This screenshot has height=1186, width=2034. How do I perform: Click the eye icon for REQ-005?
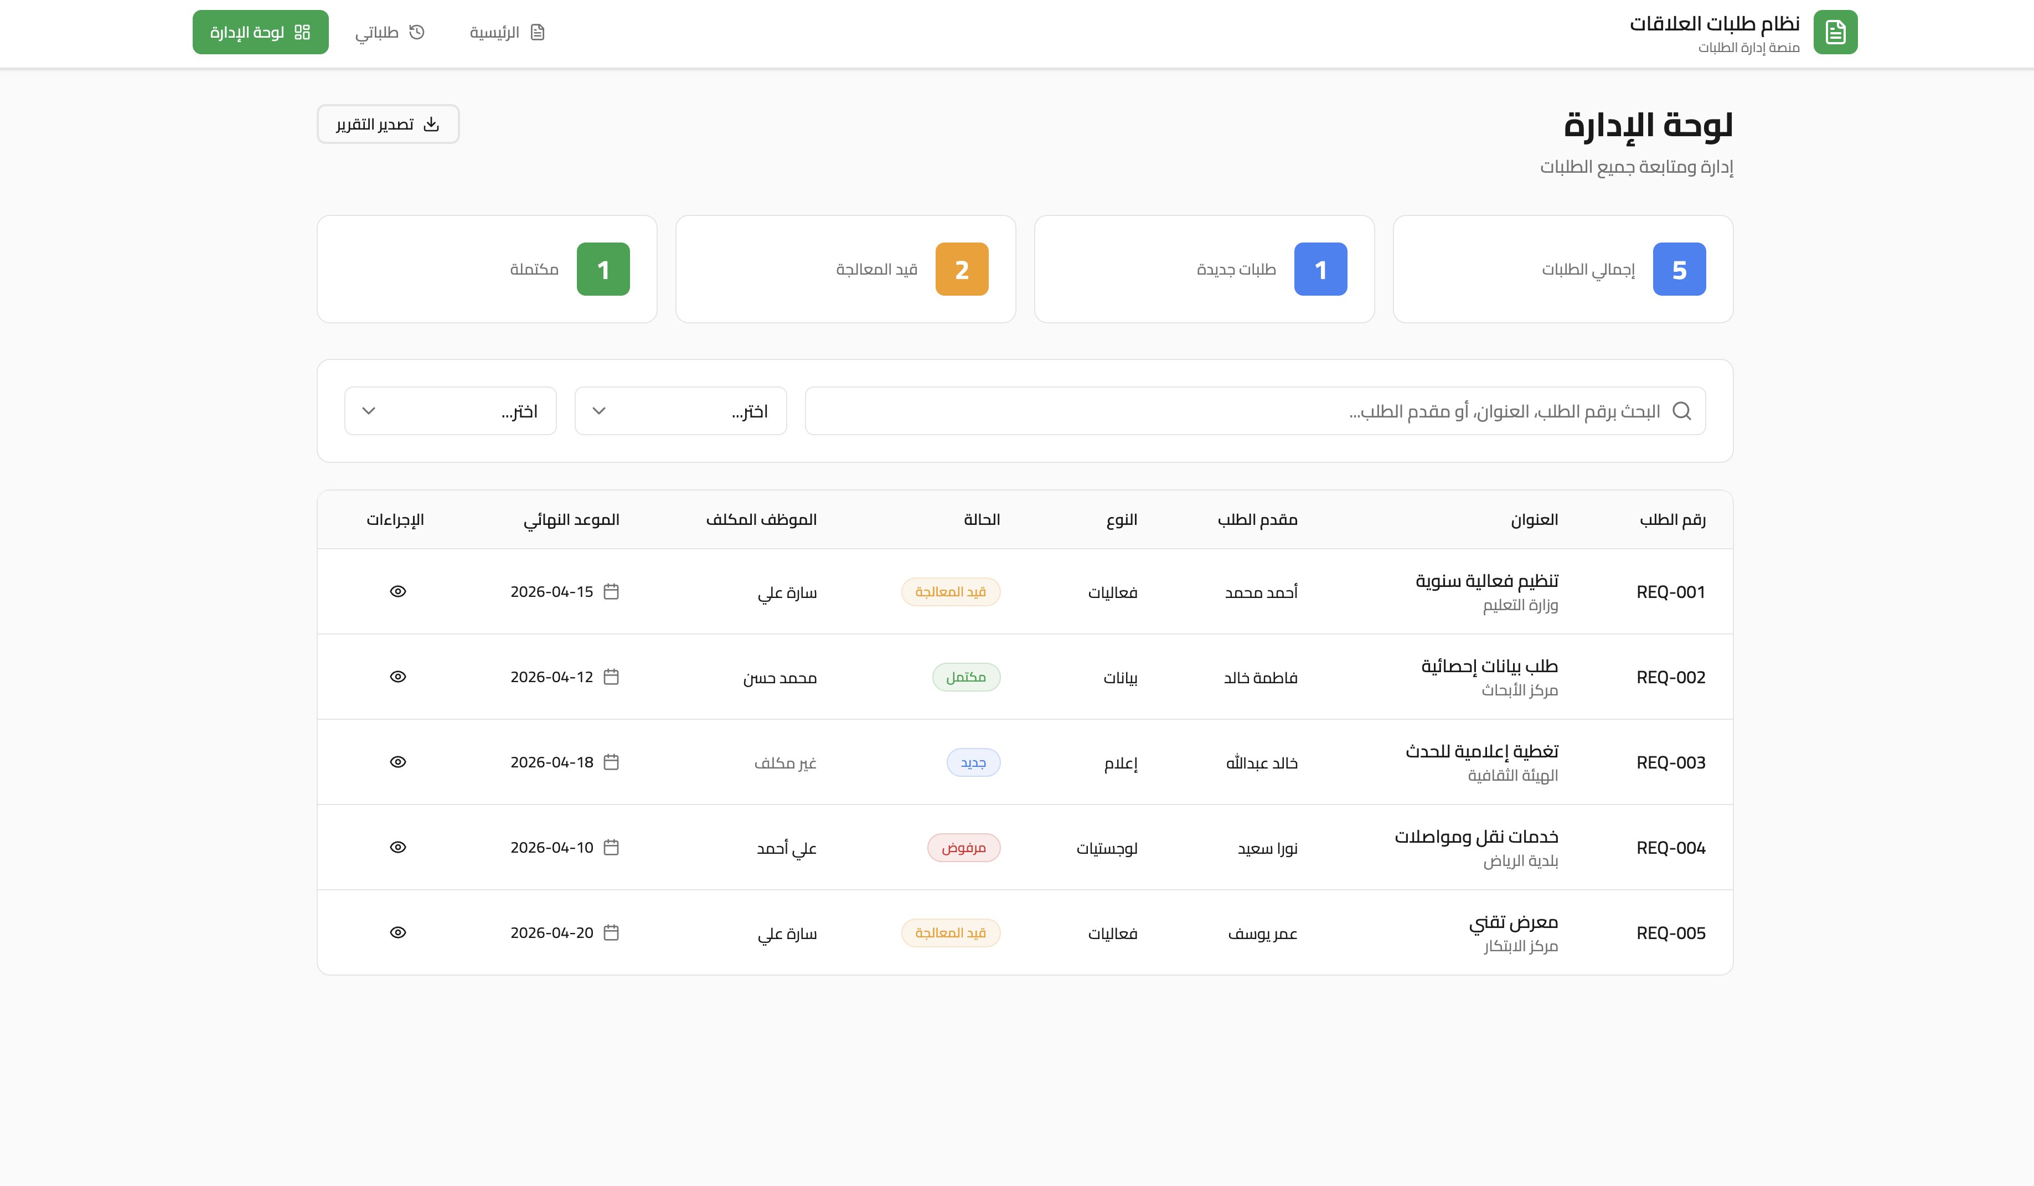click(x=397, y=932)
